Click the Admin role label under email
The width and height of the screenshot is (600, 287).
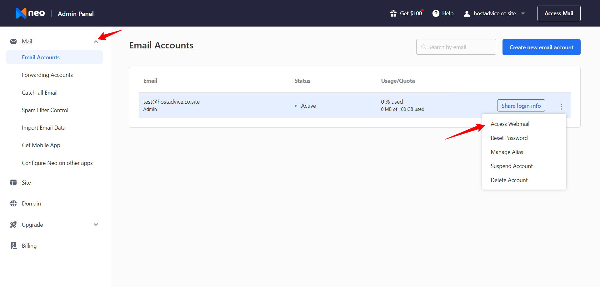click(x=150, y=109)
